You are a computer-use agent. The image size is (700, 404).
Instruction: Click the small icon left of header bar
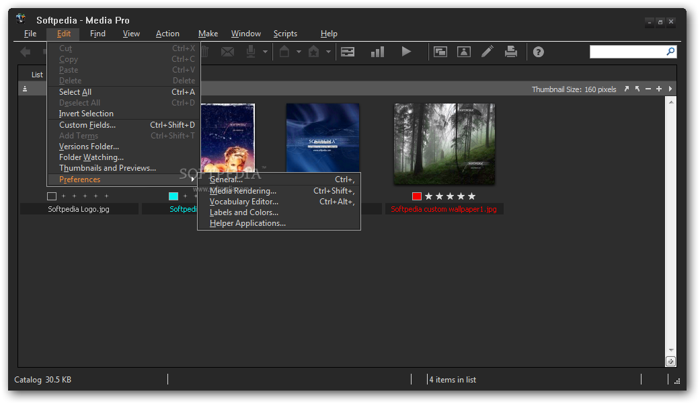click(x=25, y=89)
